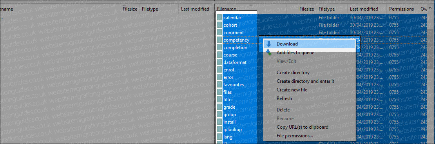This screenshot has width=435, height=144.
Task: Select Copy URL(s) to clipboard
Action: point(309,127)
